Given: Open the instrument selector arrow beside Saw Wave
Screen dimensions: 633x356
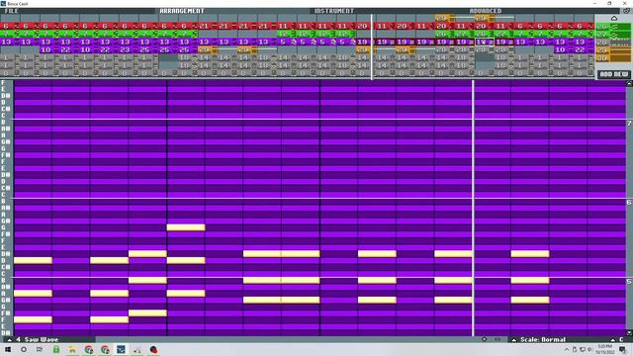Looking at the screenshot, I should [9, 340].
